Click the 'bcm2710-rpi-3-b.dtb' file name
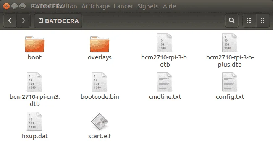The width and height of the screenshot is (273, 168). point(165,61)
